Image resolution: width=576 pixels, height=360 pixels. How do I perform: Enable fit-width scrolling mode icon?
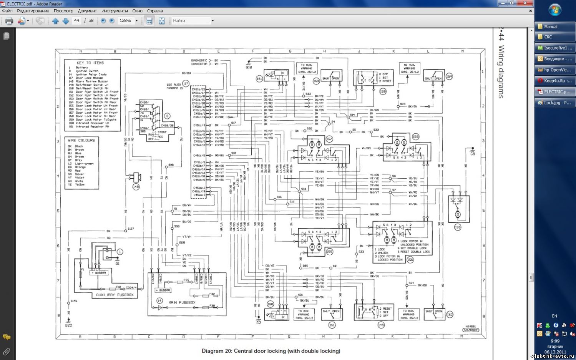point(149,21)
